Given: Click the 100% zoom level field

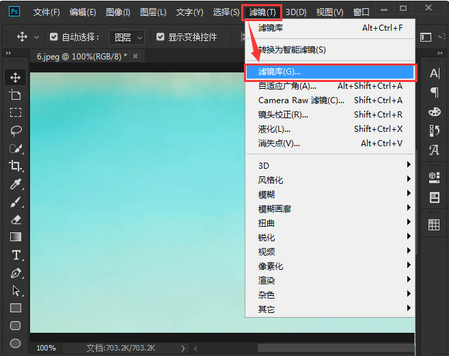Looking at the screenshot, I should [46, 348].
